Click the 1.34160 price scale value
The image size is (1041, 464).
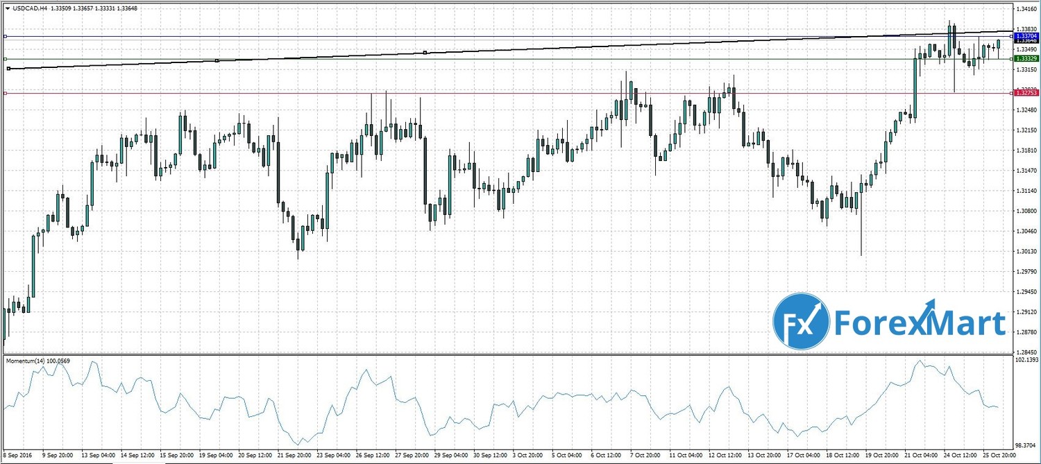[1026, 10]
